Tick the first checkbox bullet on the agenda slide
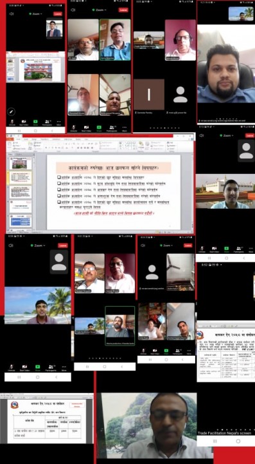255x464 pixels. (x=59, y=177)
